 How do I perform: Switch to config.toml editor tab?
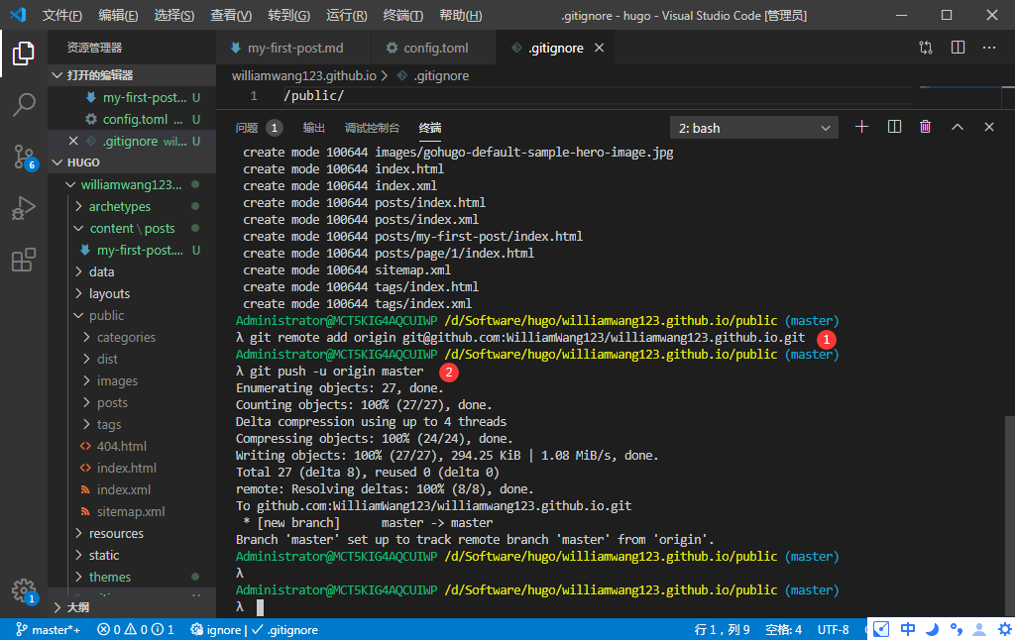(434, 48)
